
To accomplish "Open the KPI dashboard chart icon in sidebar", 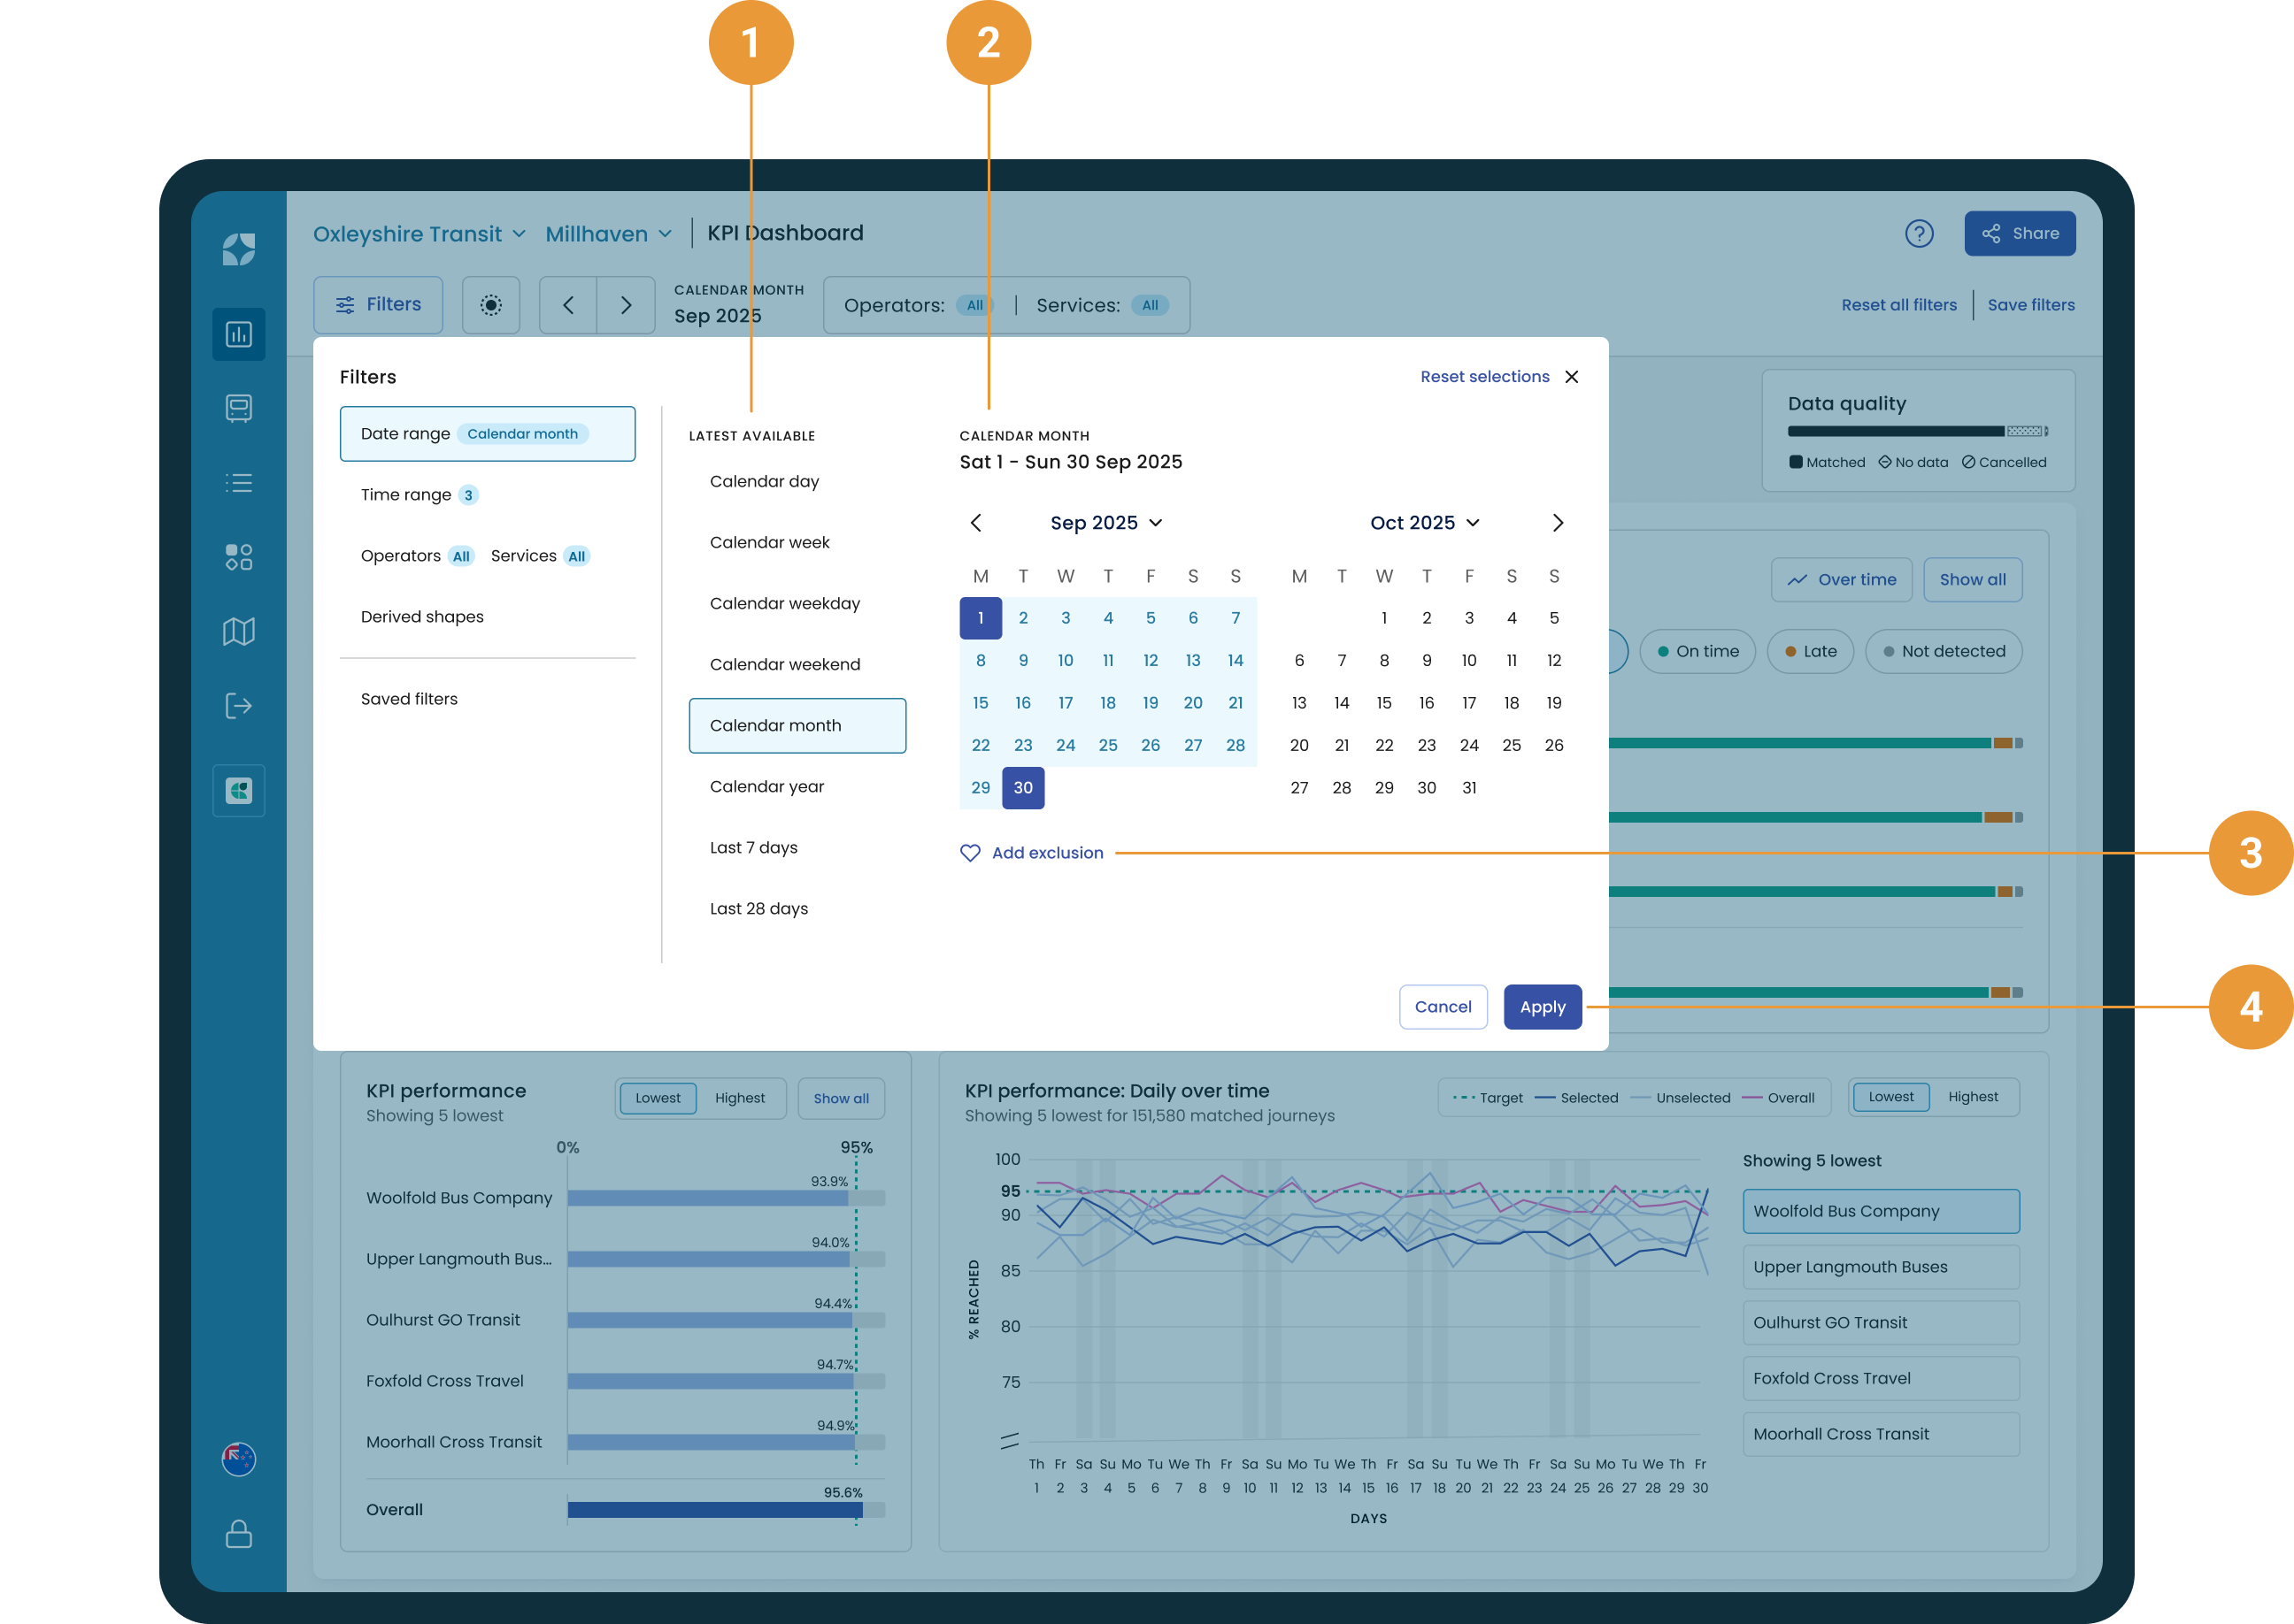I will [x=238, y=334].
